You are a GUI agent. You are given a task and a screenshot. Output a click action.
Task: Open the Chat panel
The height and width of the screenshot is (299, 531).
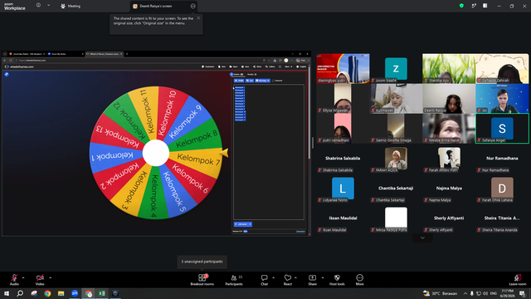click(264, 280)
